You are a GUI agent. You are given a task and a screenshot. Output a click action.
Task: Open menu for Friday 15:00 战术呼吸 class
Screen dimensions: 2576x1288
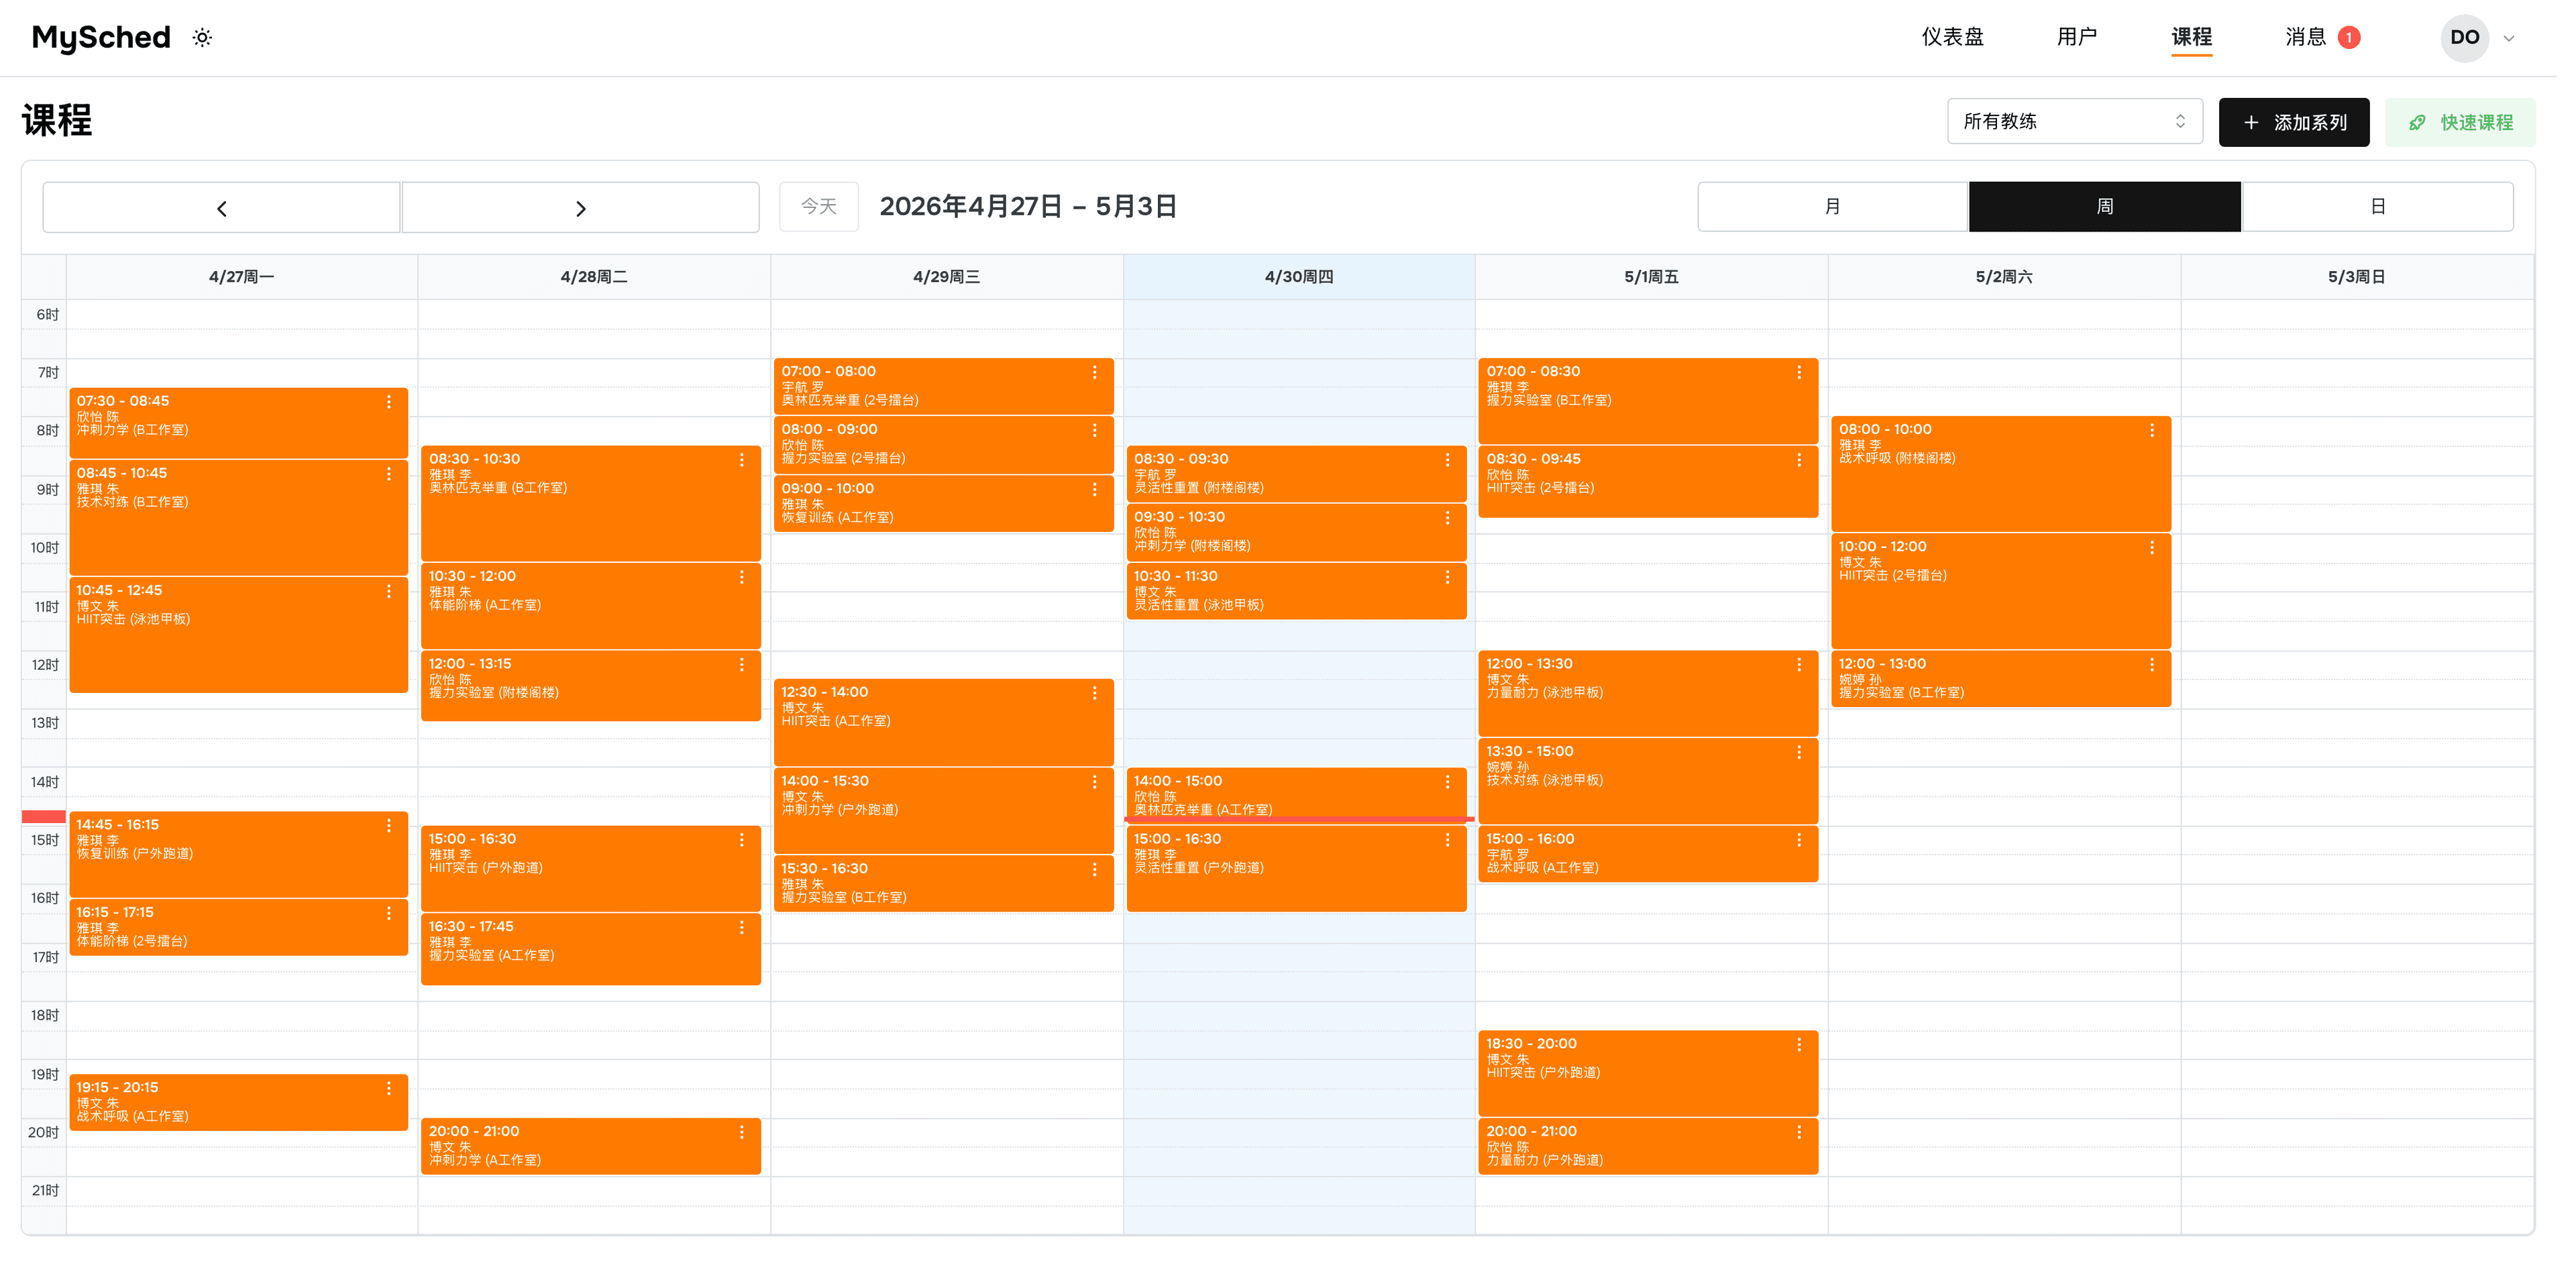pos(1800,840)
